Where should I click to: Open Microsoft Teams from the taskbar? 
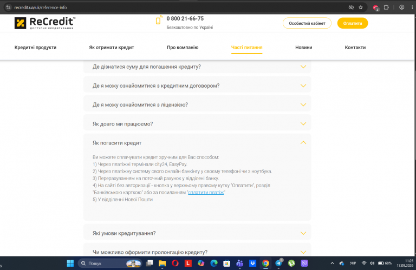[x=239, y=263]
